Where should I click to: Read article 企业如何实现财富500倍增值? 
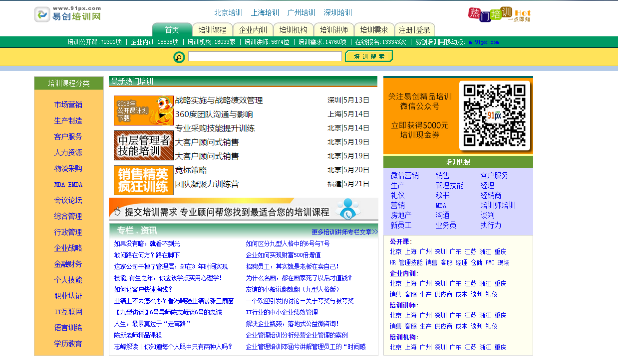(x=283, y=255)
